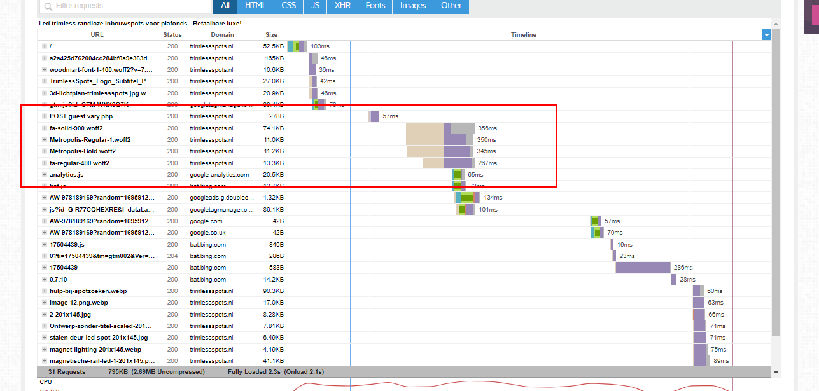Select the All filter tab
The image size is (819, 391).
[x=225, y=6]
